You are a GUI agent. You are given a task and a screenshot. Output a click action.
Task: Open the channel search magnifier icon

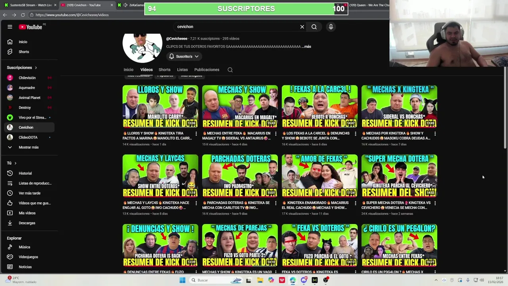(x=230, y=70)
